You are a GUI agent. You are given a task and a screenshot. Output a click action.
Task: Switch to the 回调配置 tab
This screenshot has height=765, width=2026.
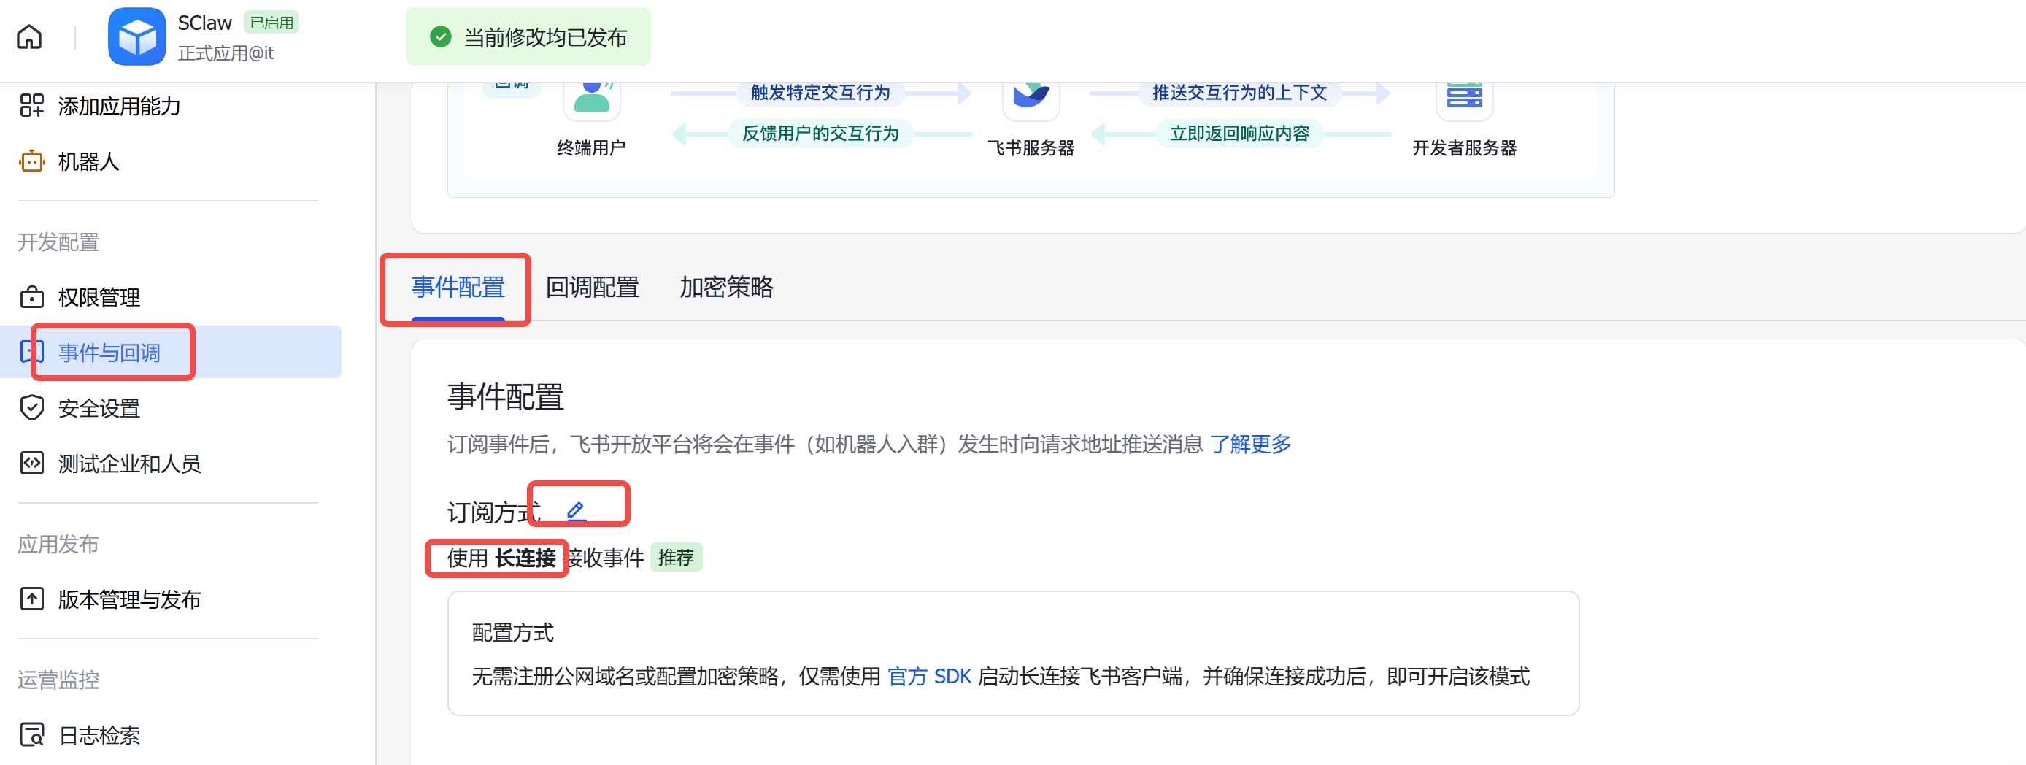coord(592,288)
